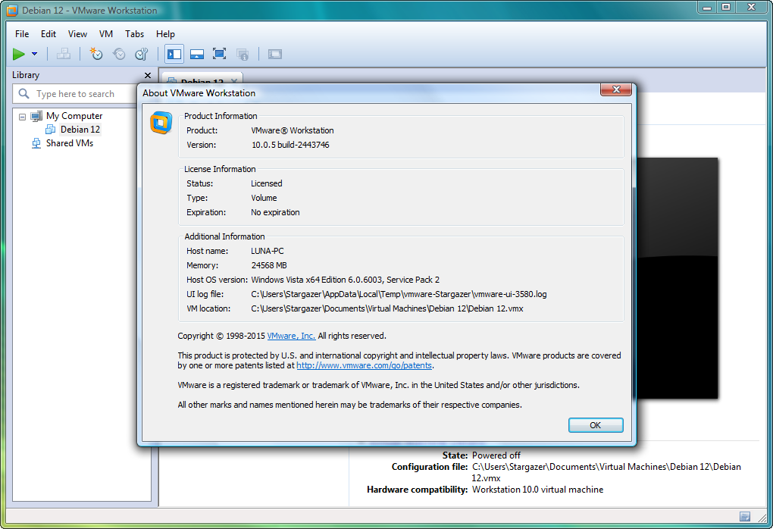Click the Unity mode toolbar icon
The height and width of the screenshot is (529, 773).
pos(243,54)
